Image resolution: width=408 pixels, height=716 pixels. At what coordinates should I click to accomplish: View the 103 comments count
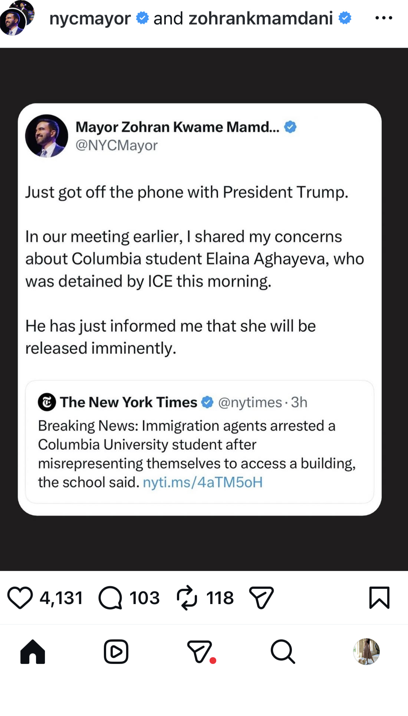(144, 598)
